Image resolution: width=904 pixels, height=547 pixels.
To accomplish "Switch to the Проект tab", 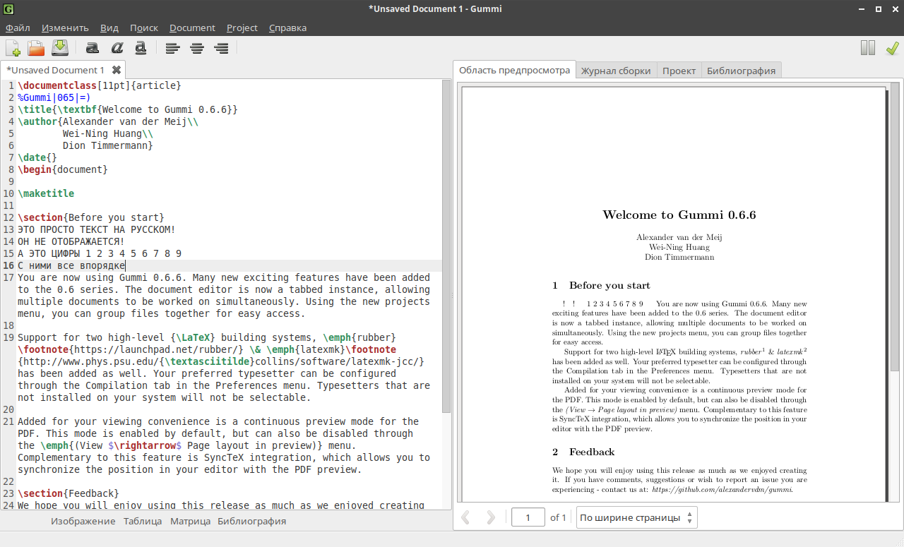I will (x=679, y=71).
